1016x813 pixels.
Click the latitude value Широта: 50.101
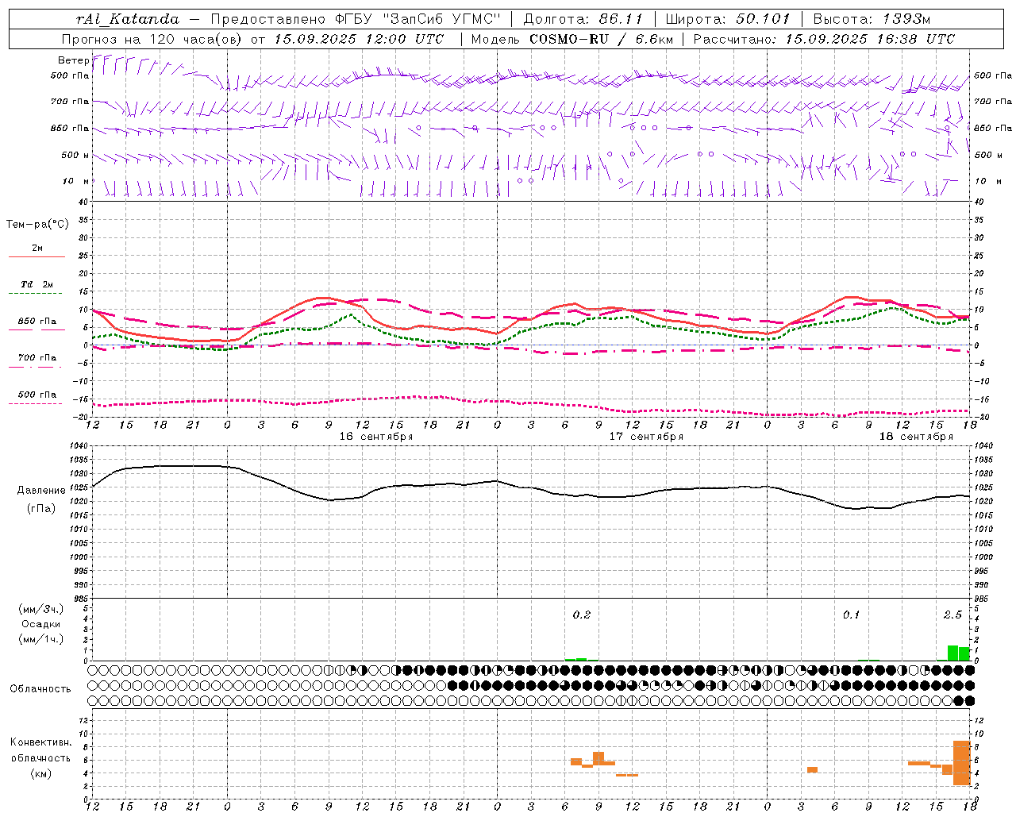728,19
